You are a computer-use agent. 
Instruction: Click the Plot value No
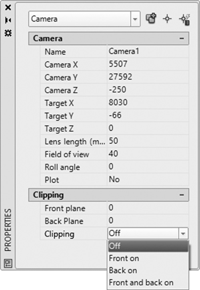coord(148,179)
